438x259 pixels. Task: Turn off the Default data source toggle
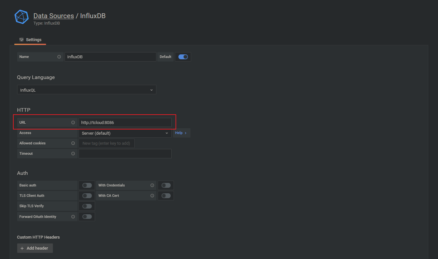(x=183, y=57)
